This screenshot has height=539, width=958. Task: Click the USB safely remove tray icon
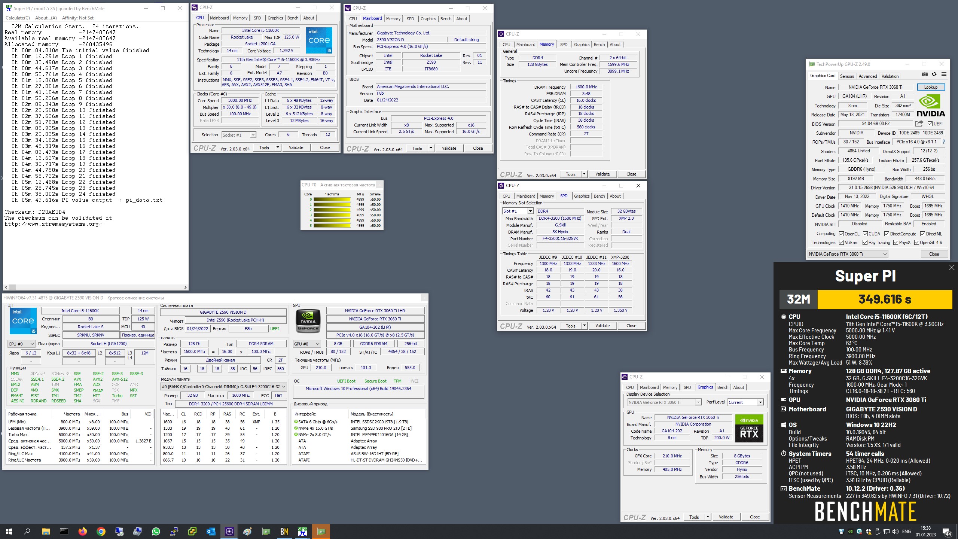click(877, 531)
